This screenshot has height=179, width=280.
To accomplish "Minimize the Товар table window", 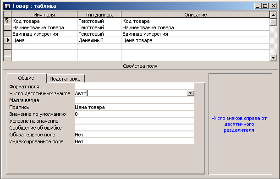I will (258, 6).
